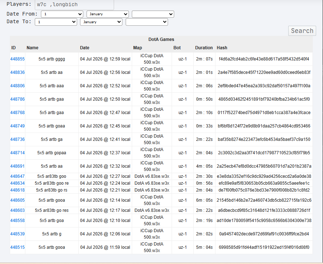Image resolution: width=323 pixels, height=264 pixels.
Task: Open game ID 448515 link
Action: pyautogui.click(x=17, y=247)
